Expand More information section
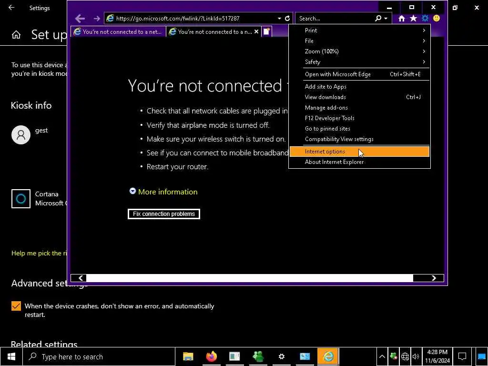This screenshot has width=488, height=366. (x=163, y=192)
